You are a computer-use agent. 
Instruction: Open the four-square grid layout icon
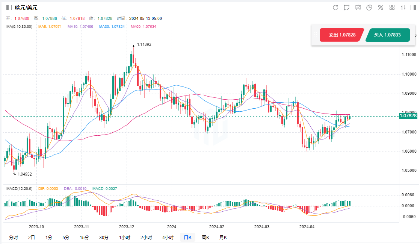[x=392, y=8]
